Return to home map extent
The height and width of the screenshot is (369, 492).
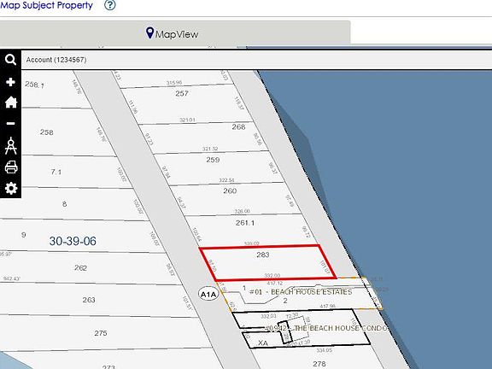point(10,102)
